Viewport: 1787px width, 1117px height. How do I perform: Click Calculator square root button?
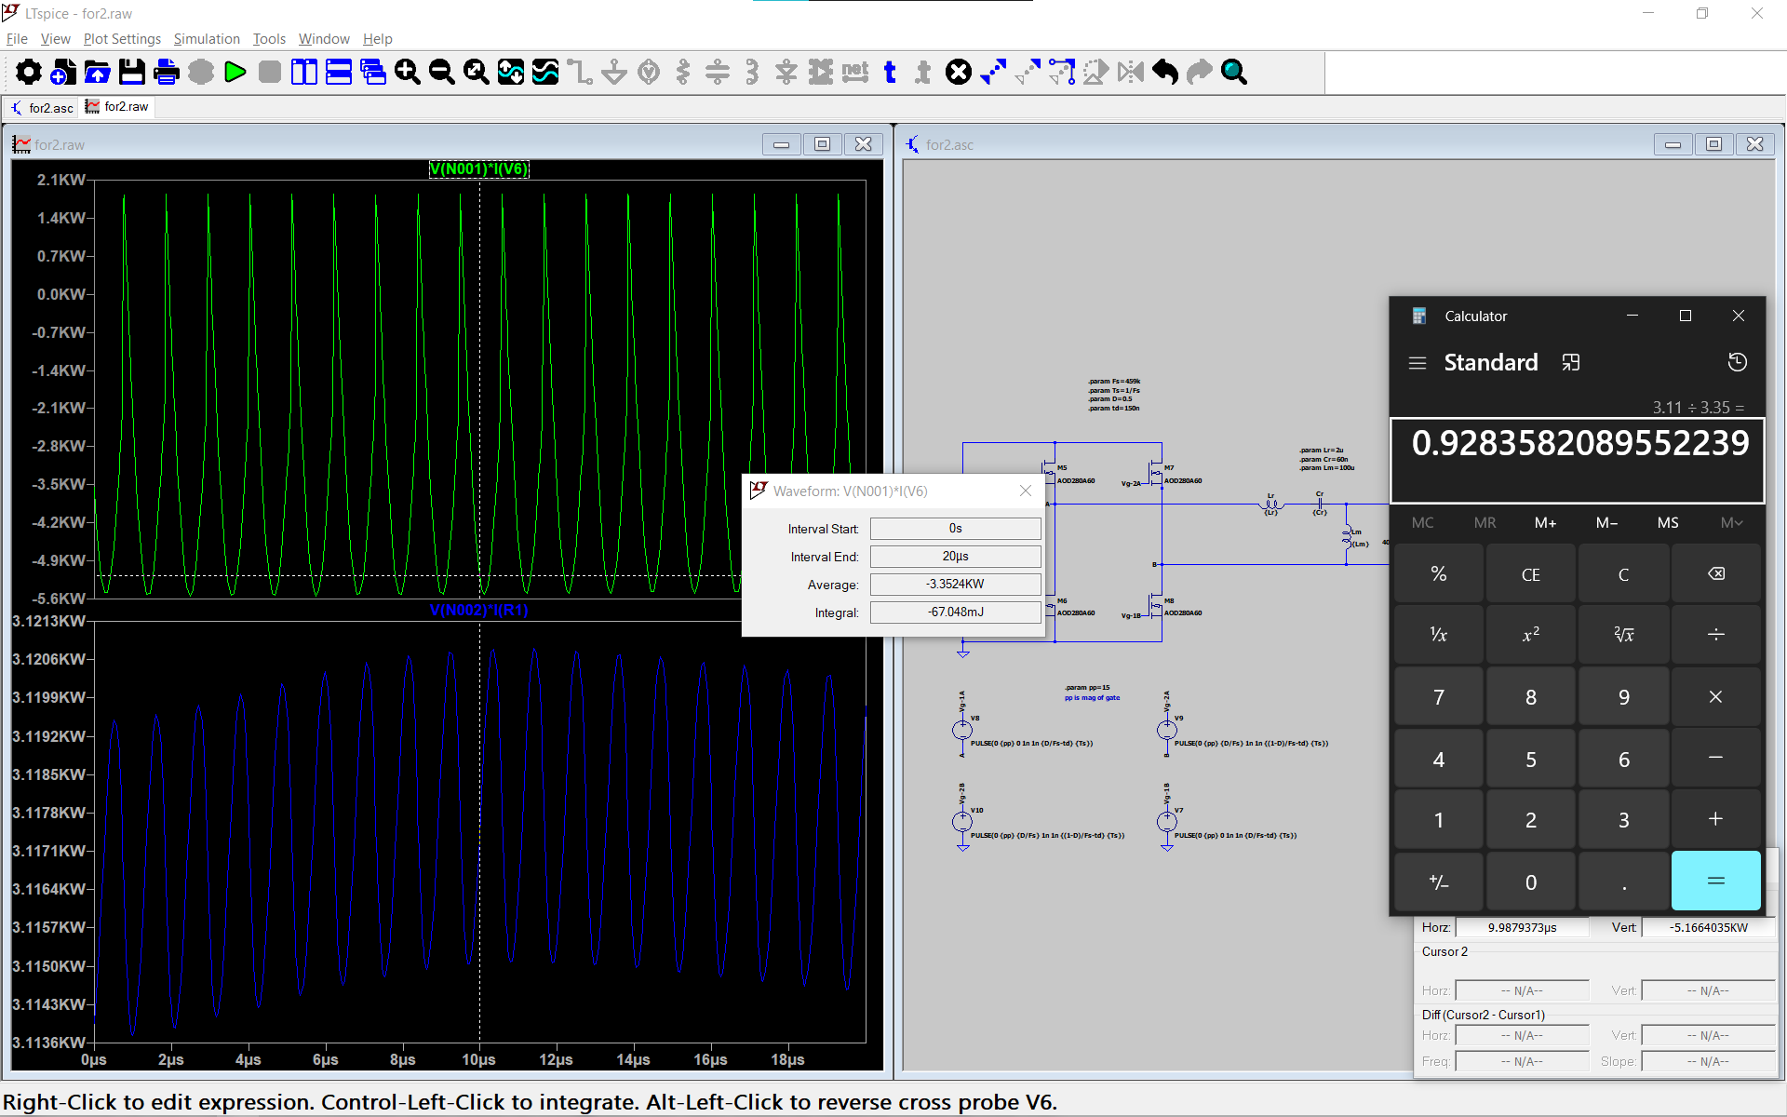point(1623,635)
